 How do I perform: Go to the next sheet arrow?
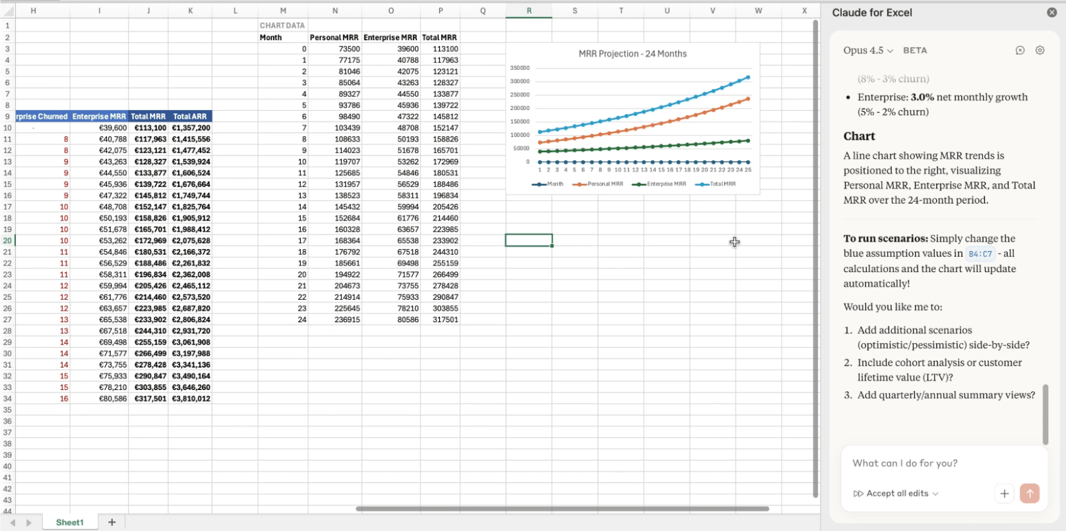pyautogui.click(x=28, y=522)
